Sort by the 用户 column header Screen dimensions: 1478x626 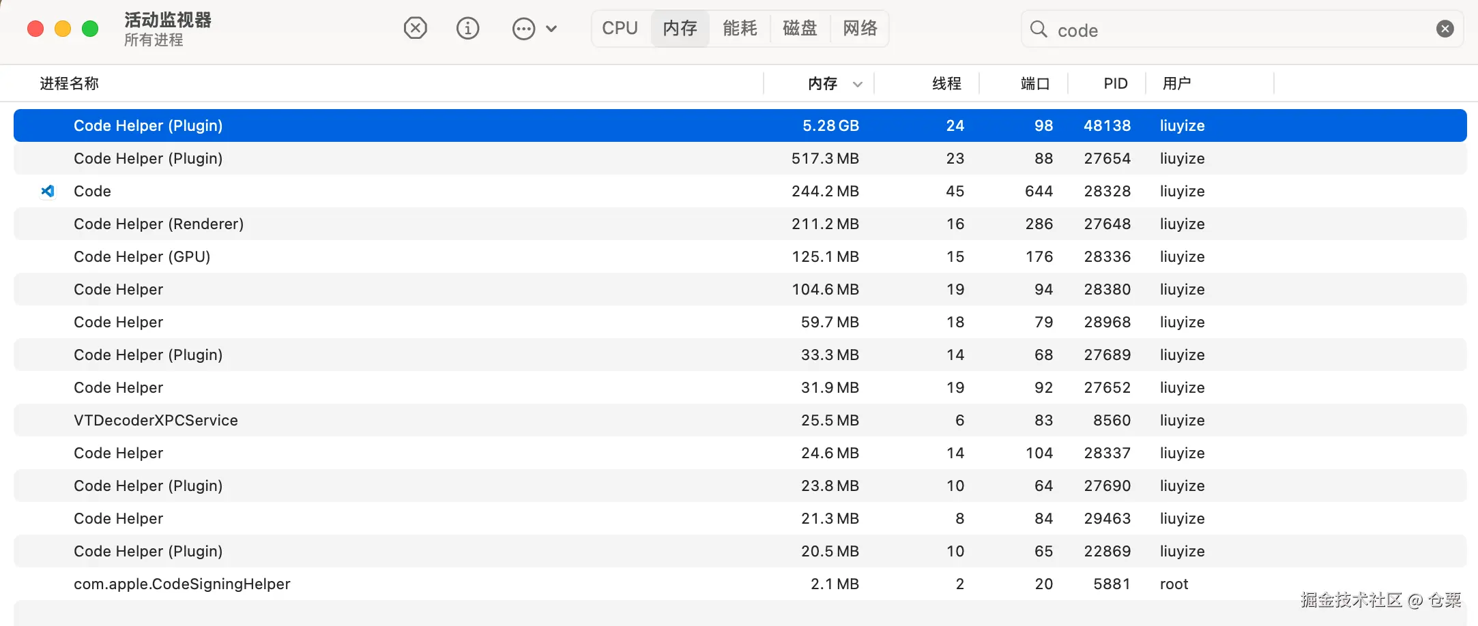pos(1176,84)
